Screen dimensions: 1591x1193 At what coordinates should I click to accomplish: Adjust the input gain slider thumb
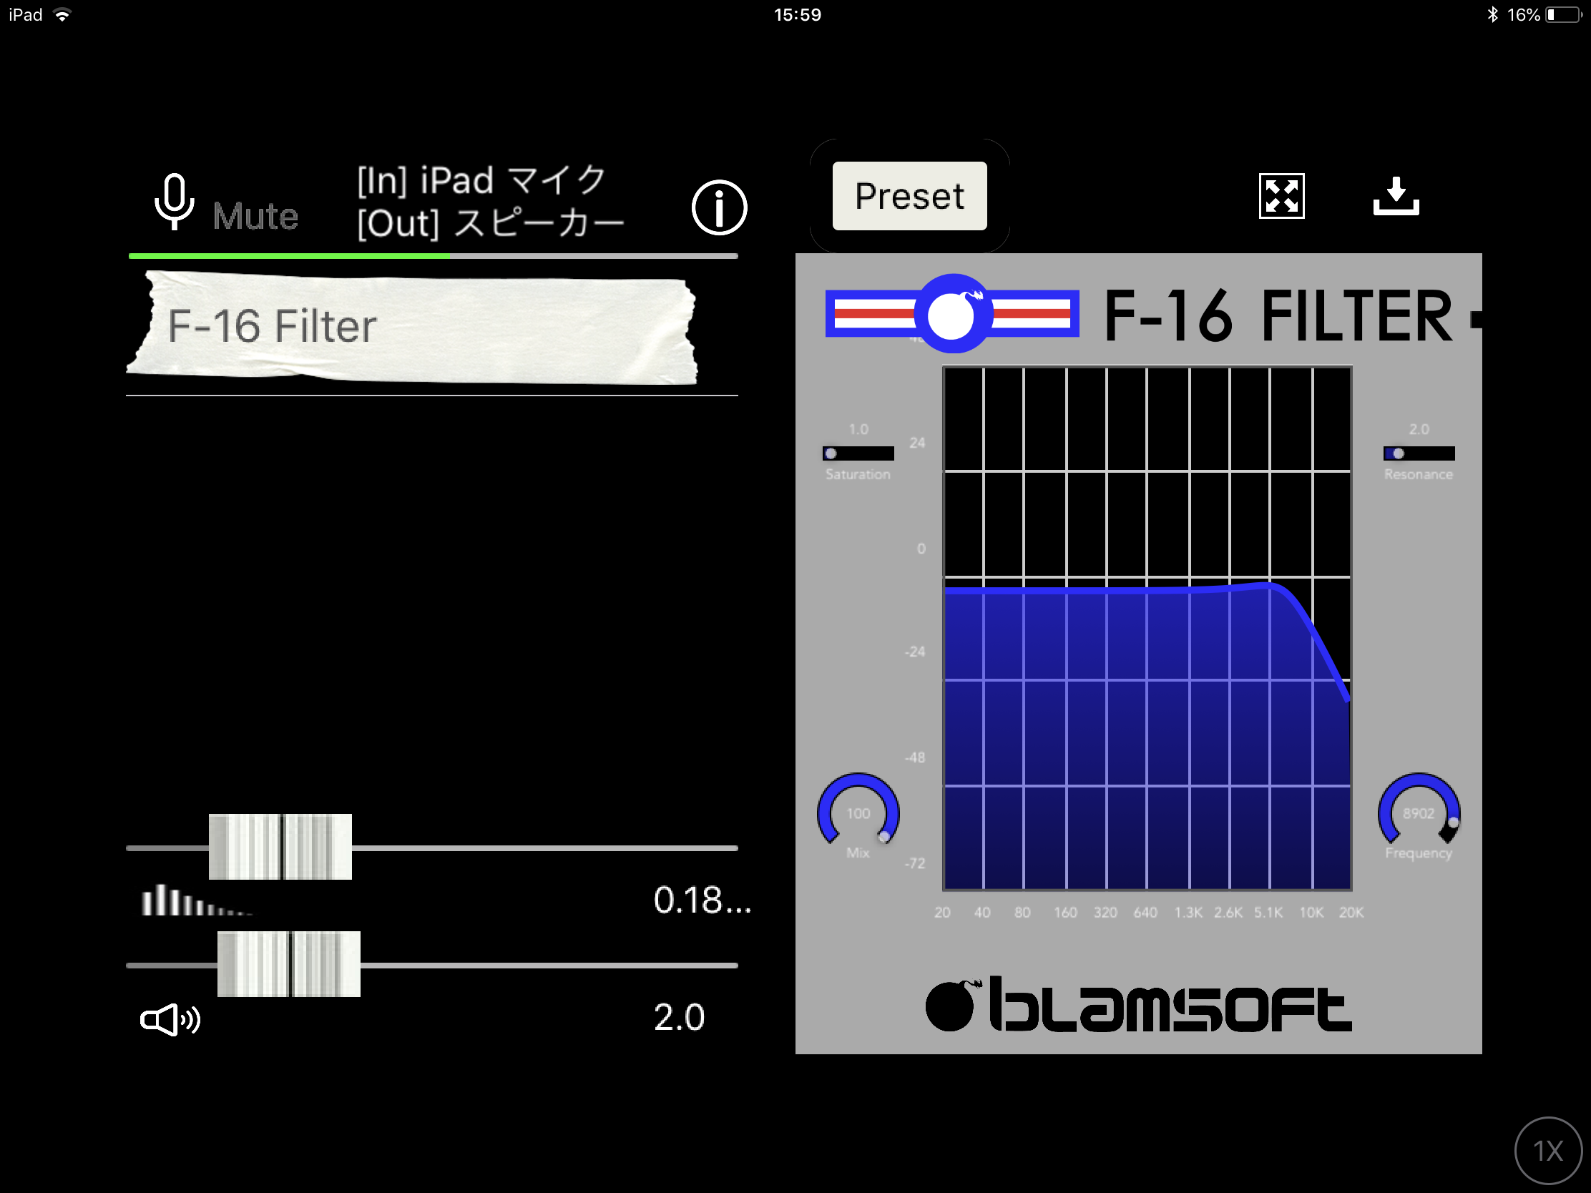click(280, 846)
